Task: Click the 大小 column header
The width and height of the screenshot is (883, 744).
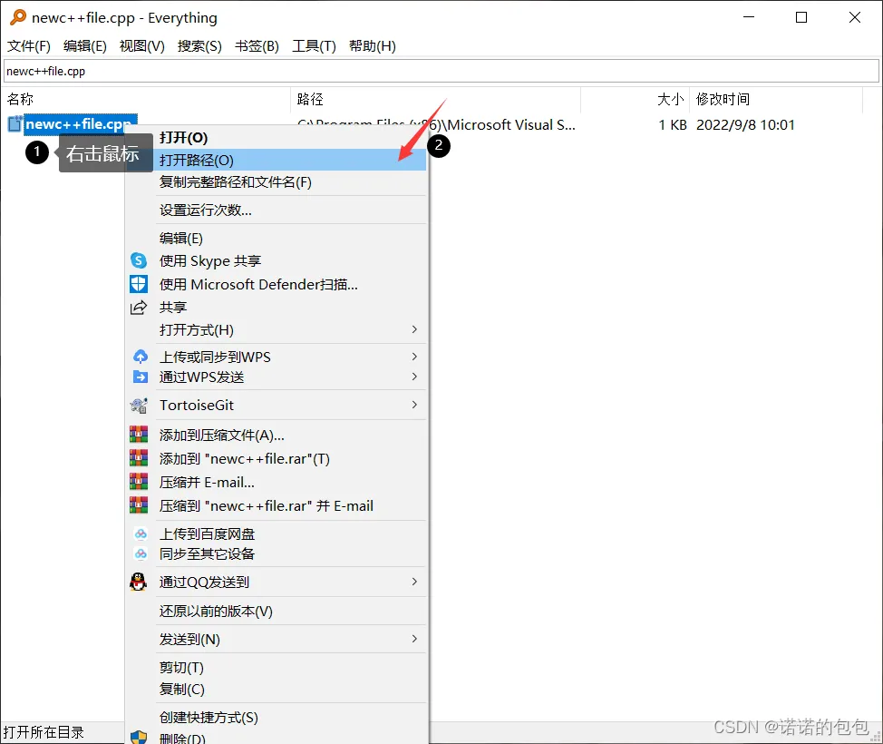Action: pyautogui.click(x=670, y=99)
